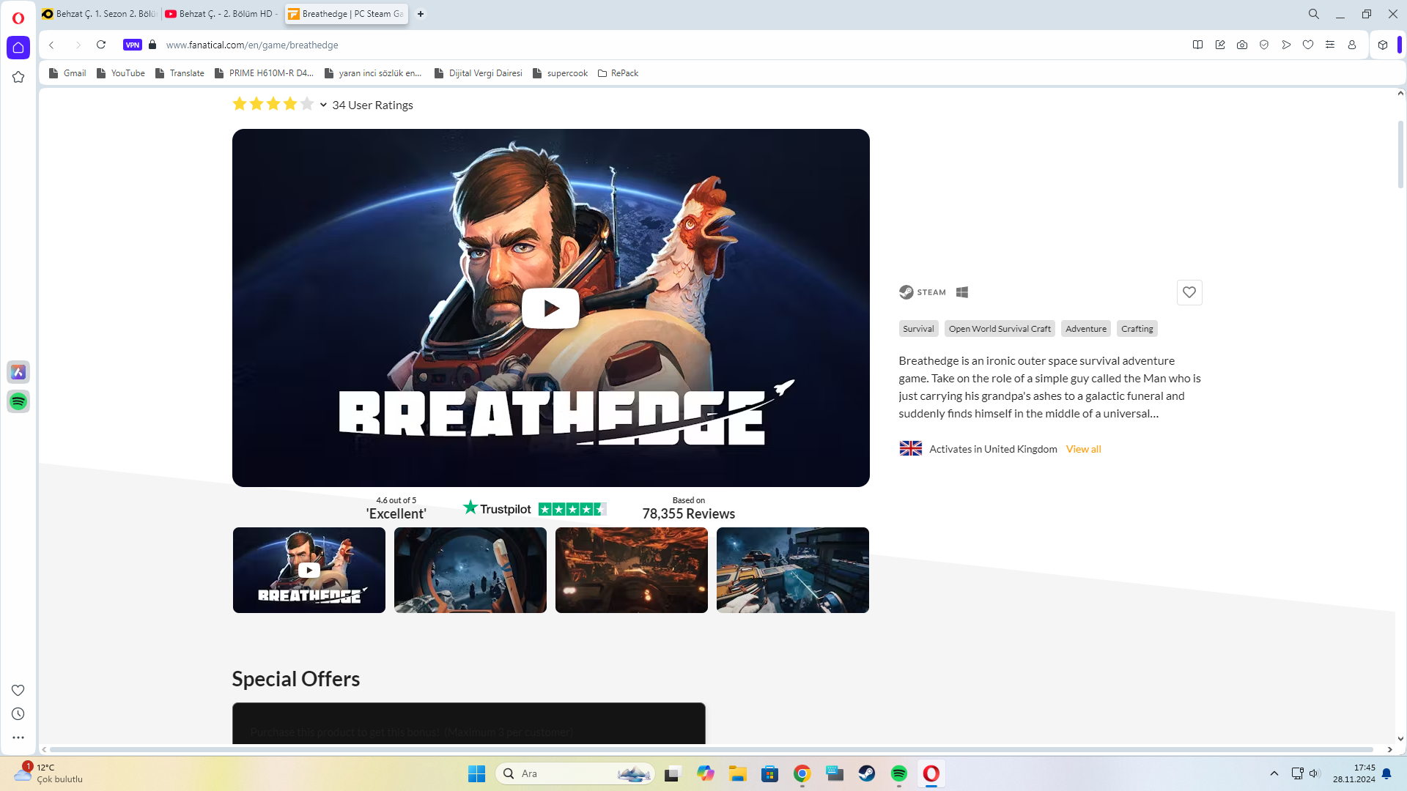Viewport: 1407px width, 791px height.
Task: Click the Opera bookmarks star in sidebar
Action: [x=18, y=77]
